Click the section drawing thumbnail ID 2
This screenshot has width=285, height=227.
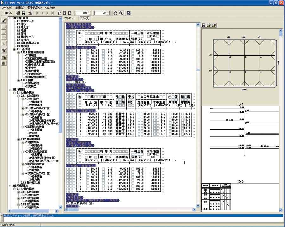coord(244,131)
